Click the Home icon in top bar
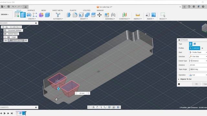The image size is (207, 116). 26,7
